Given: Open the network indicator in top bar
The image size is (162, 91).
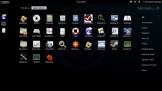Looking at the screenshot, I should (139, 2).
